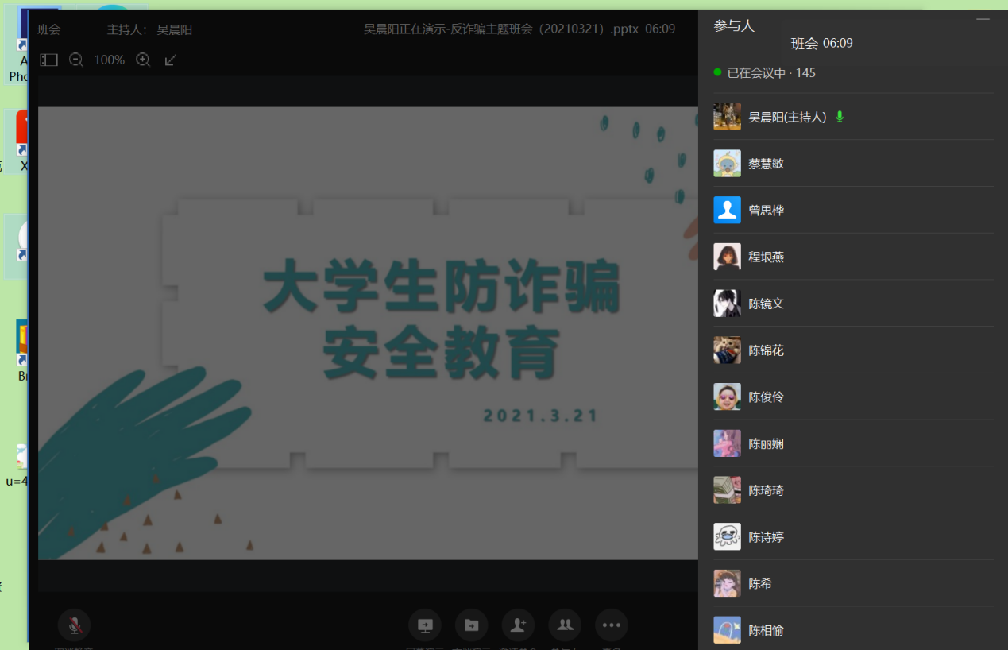Image resolution: width=1008 pixels, height=650 pixels.
Task: Invite a member with the add-person icon
Action: coord(519,625)
